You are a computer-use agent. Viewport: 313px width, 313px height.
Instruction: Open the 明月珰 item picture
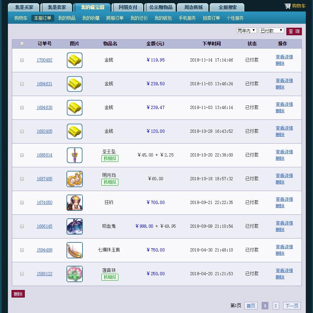point(74,179)
